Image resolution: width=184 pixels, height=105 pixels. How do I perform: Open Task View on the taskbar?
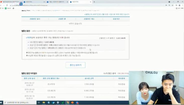coord(39,103)
